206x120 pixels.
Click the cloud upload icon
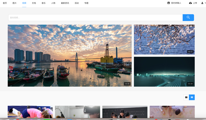(190, 3)
